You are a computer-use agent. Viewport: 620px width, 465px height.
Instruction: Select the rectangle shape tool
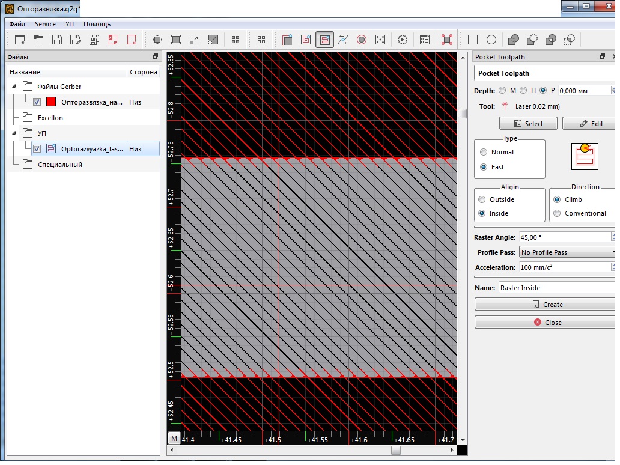tap(473, 40)
